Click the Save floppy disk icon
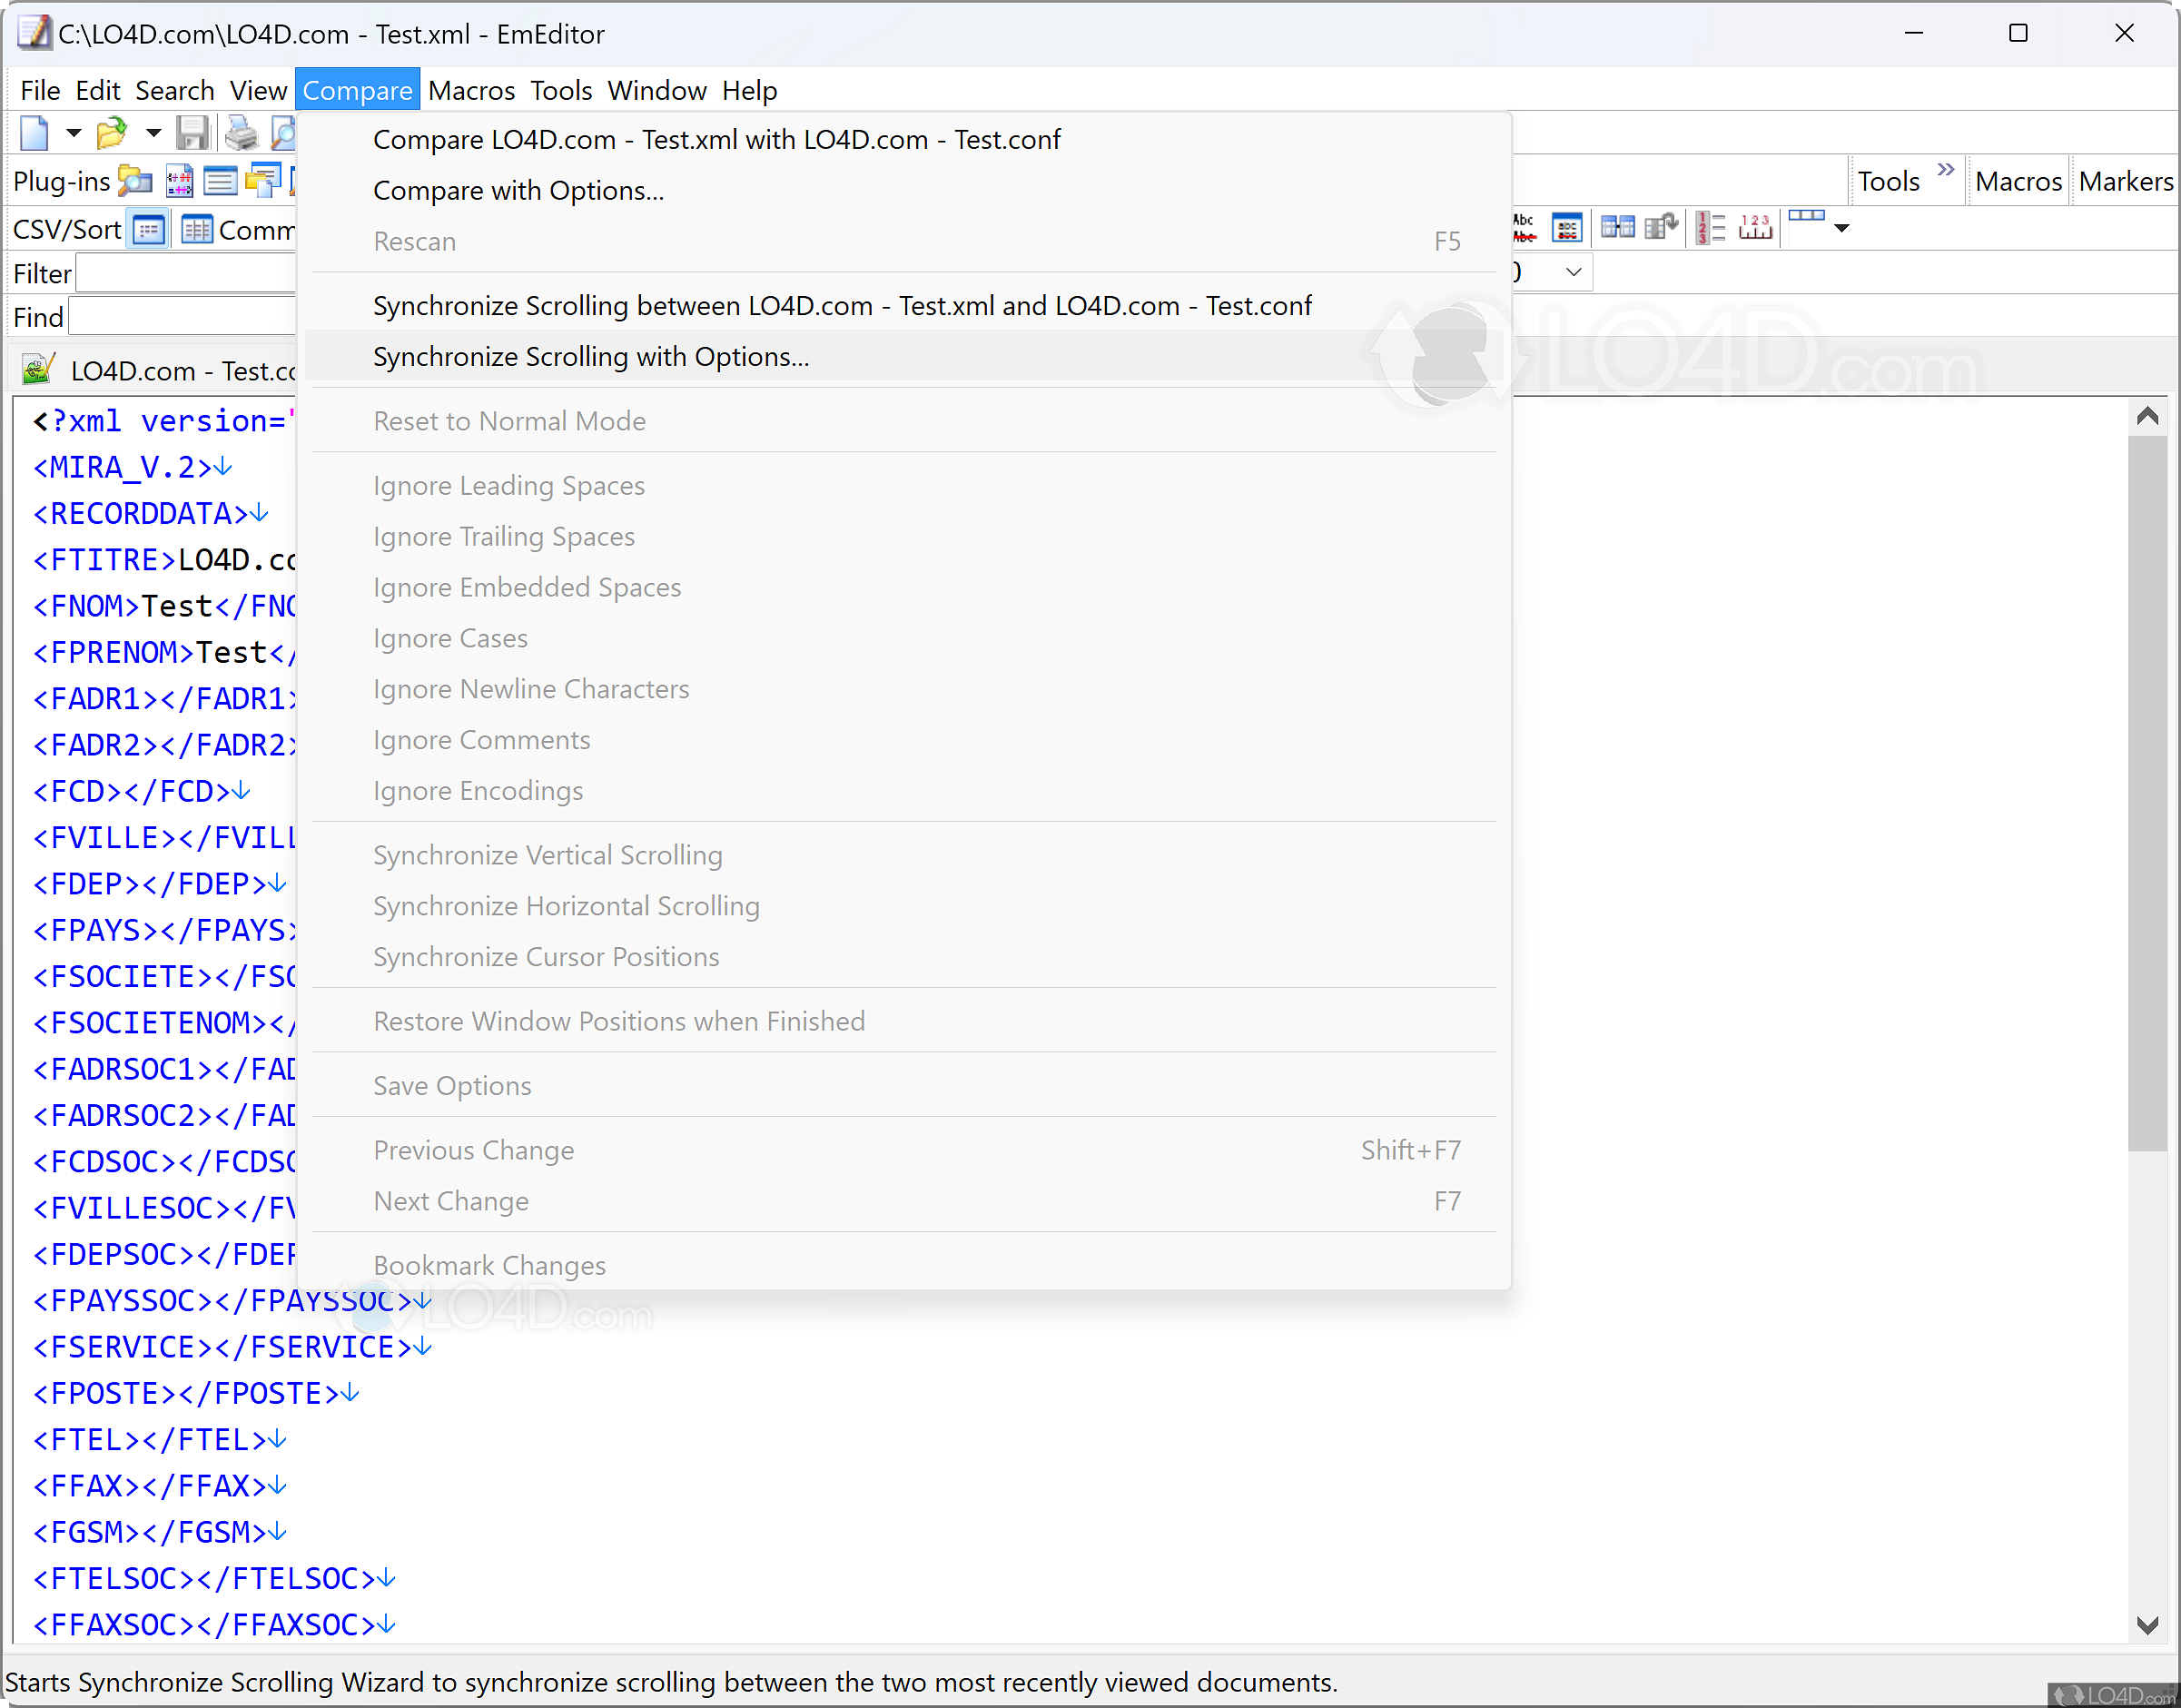 click(x=192, y=133)
